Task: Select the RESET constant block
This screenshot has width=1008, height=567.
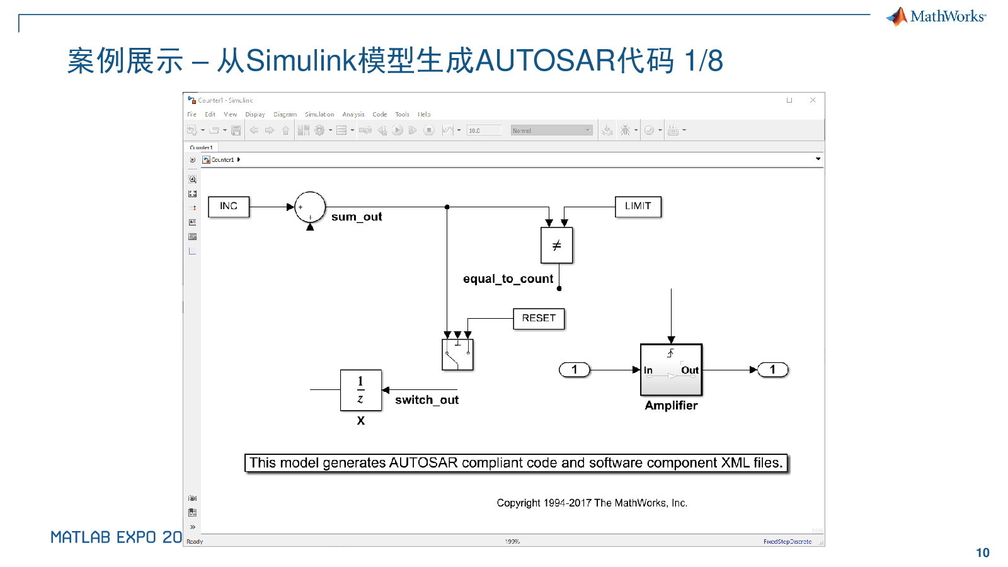Action: pyautogui.click(x=539, y=319)
